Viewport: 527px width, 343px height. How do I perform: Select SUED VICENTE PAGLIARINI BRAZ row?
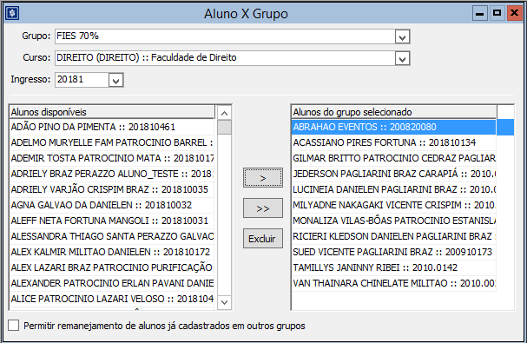(394, 252)
